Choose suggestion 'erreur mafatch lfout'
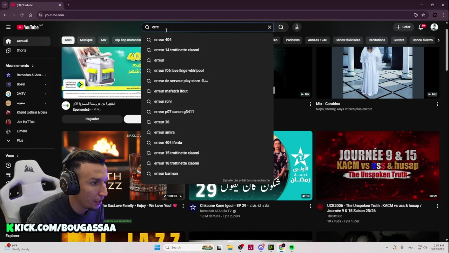 [207, 91]
